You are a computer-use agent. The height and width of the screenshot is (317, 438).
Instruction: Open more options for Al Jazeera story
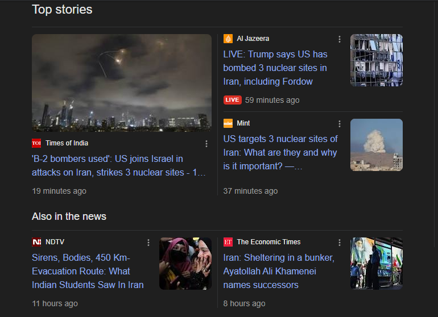coord(340,39)
